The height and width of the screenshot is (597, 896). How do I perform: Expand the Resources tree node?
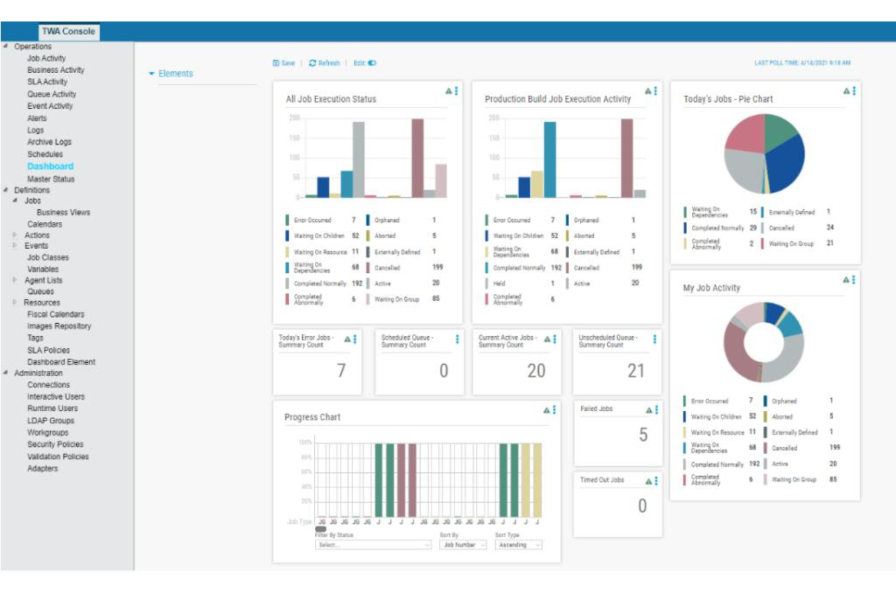(x=15, y=302)
